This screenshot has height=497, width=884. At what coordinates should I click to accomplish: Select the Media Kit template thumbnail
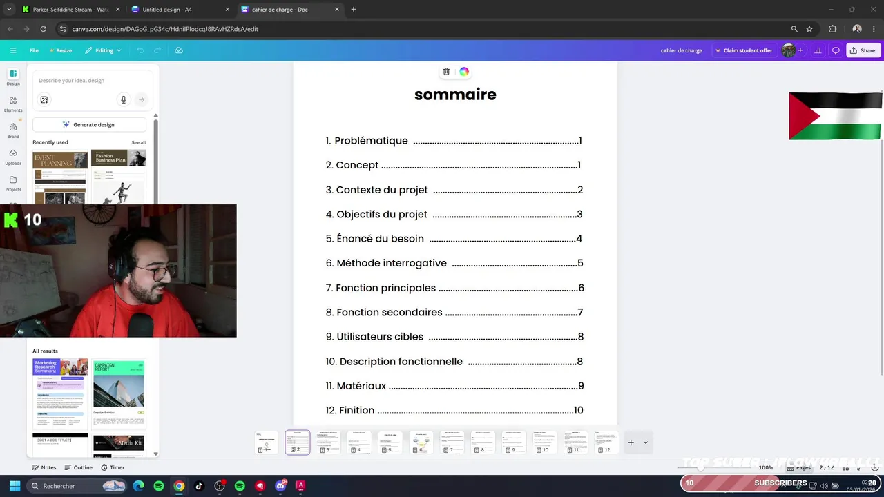click(x=119, y=445)
